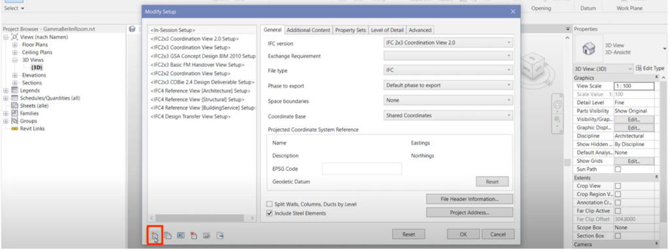The image size is (670, 250).
Task: Click the Edit Type icon in Properties
Action: click(x=639, y=68)
